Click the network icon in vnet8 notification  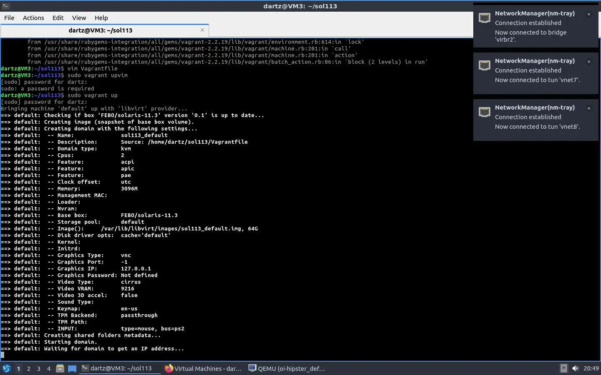click(x=484, y=112)
